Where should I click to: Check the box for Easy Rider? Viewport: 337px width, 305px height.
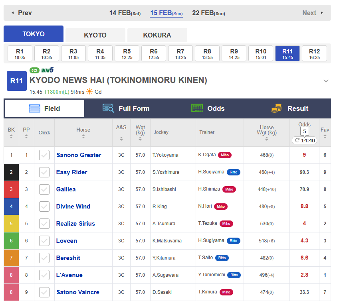(x=44, y=172)
